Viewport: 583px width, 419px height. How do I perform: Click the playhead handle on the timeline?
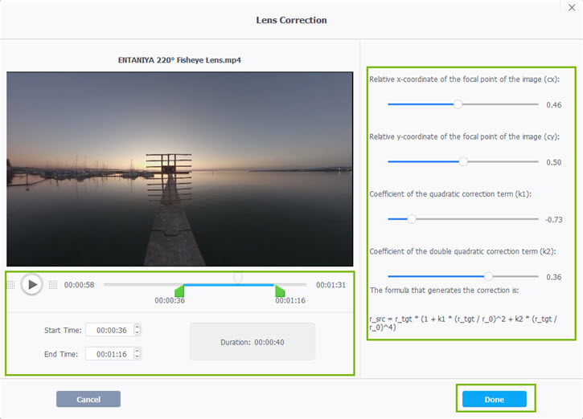pyautogui.click(x=238, y=278)
